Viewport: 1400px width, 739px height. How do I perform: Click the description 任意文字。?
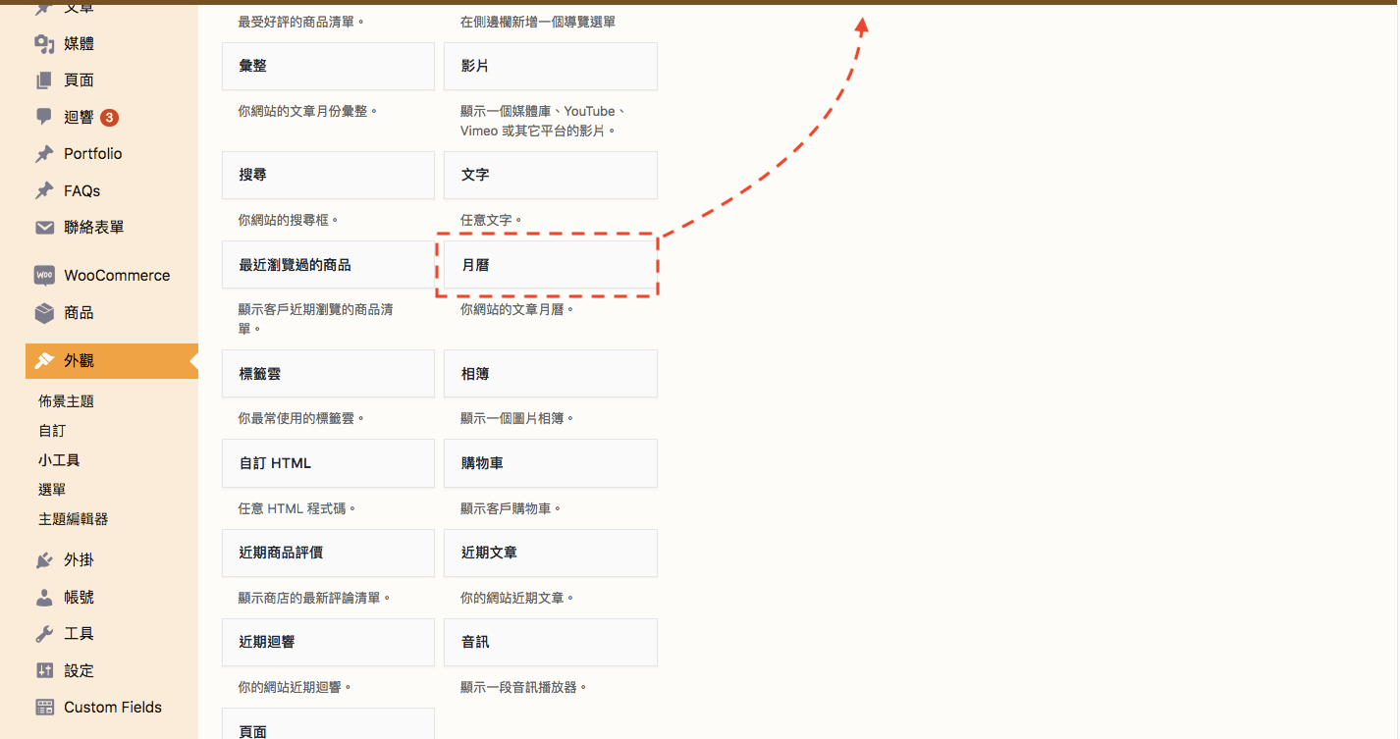click(492, 221)
